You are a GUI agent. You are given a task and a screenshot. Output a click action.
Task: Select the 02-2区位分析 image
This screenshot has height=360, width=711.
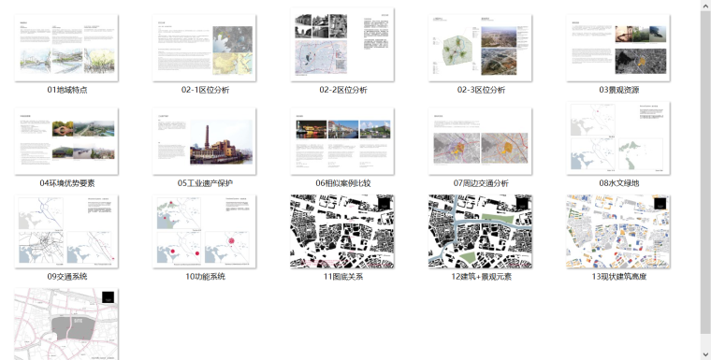click(342, 45)
